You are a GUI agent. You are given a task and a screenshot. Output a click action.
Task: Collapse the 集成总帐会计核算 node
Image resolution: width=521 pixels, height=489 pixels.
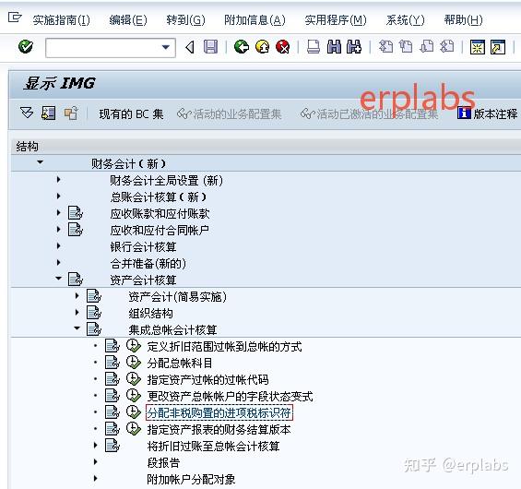point(77,328)
